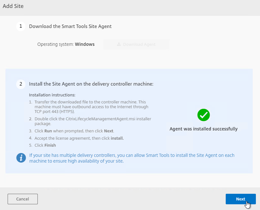Screen dimensions: 260x210
Task: Click the Agent was installed successfully message
Action: (203, 129)
